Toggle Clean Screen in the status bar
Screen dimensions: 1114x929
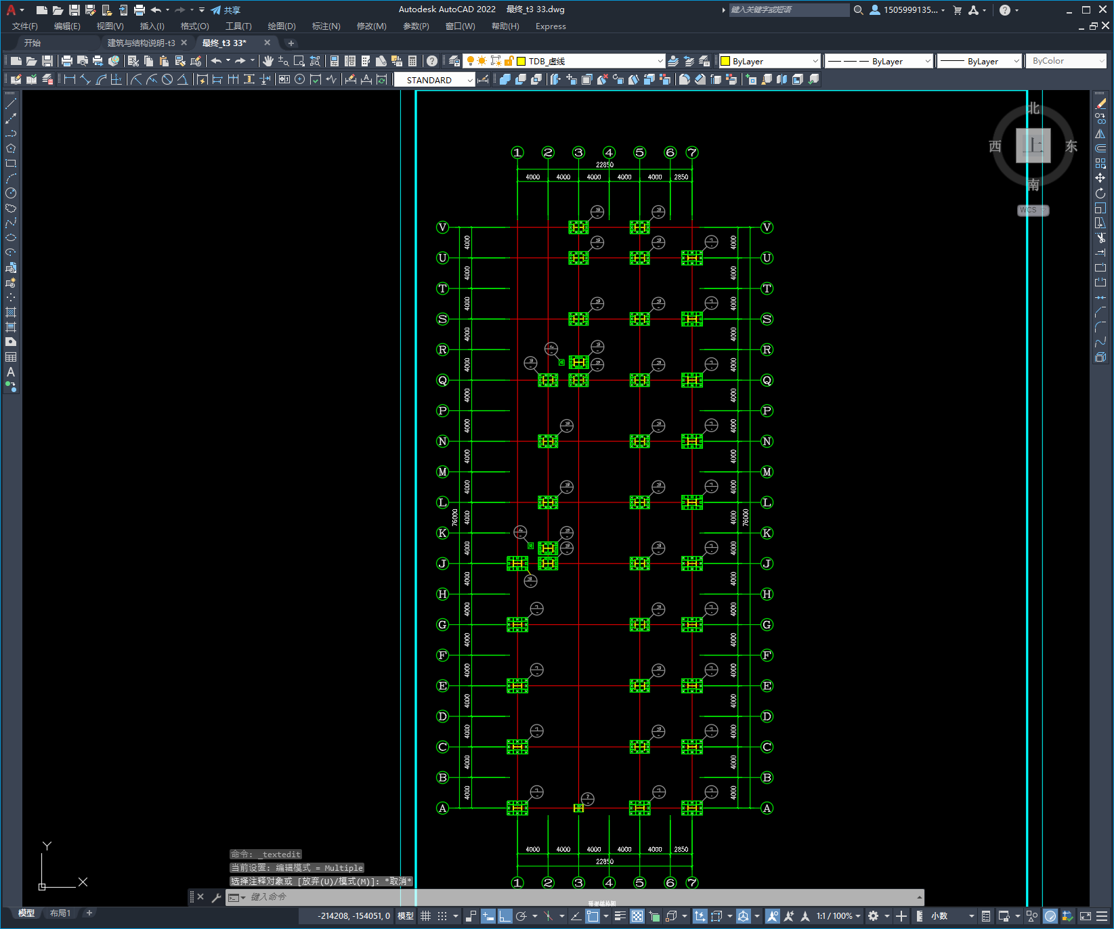pos(1086,916)
